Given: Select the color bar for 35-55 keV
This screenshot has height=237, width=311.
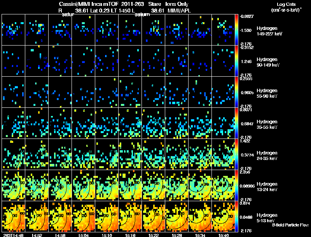Looking at the screenshot, I should [237, 123].
